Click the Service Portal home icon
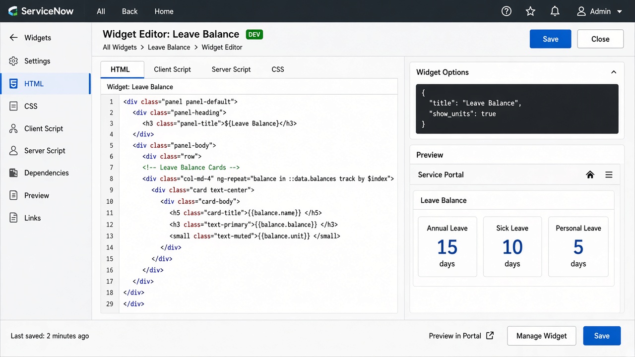Screen dimensions: 635x357 (590, 175)
